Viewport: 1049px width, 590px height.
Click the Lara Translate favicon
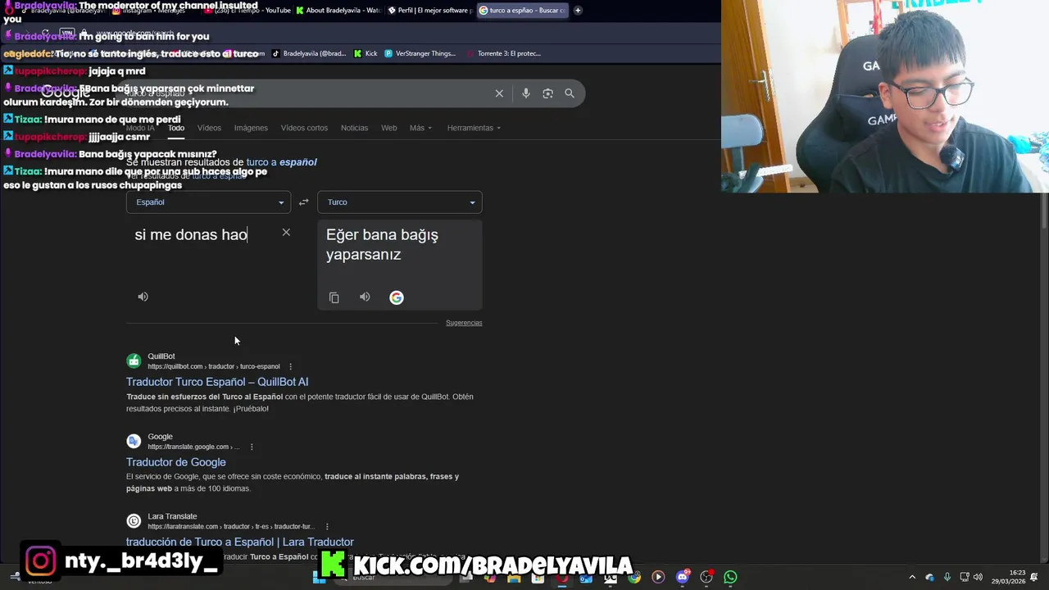(x=134, y=521)
